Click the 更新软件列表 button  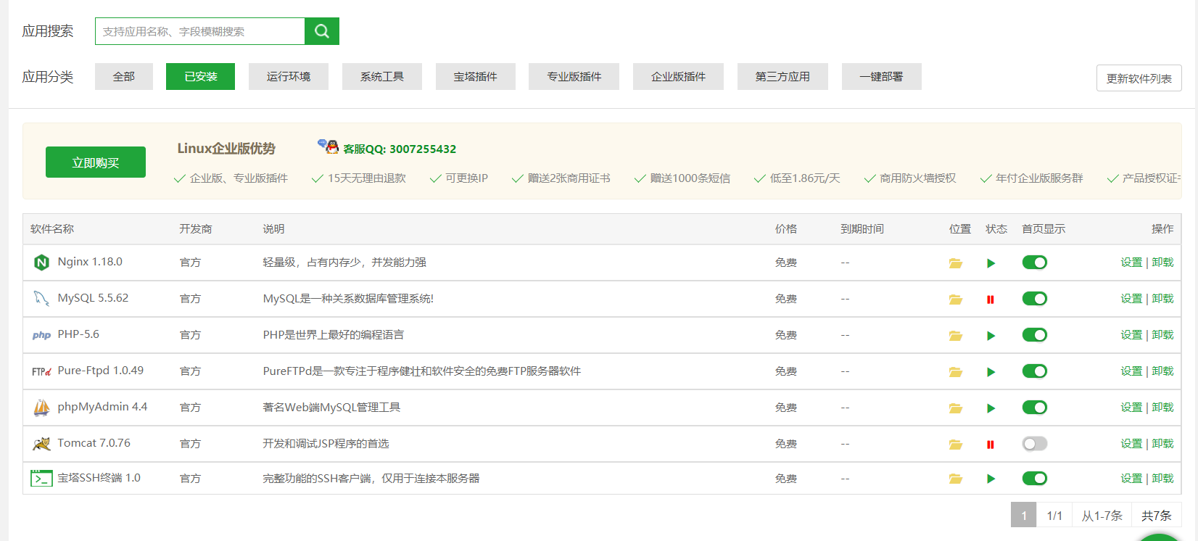(x=1139, y=78)
